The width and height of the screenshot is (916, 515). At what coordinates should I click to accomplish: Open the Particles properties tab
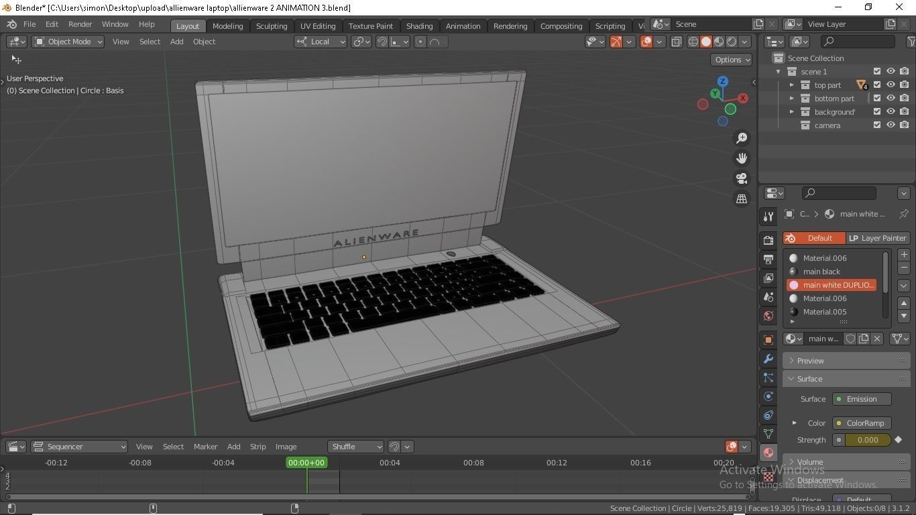(768, 378)
